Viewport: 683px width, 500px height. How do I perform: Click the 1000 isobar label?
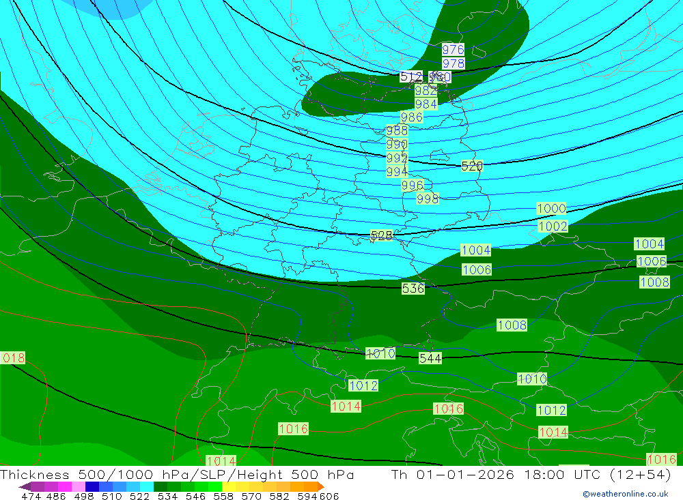[551, 209]
